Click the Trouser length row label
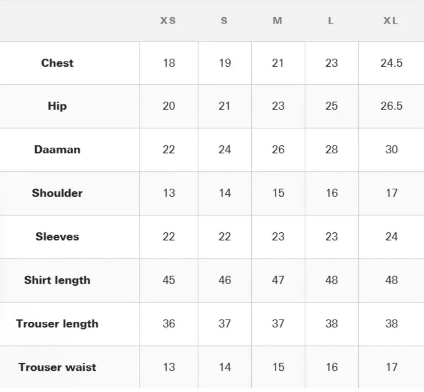Viewport: 424px width, 392px height. pos(57,324)
